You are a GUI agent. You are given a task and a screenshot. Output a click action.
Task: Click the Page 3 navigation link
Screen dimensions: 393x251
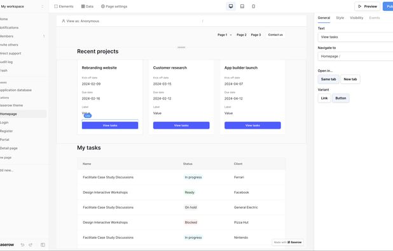point(256,34)
